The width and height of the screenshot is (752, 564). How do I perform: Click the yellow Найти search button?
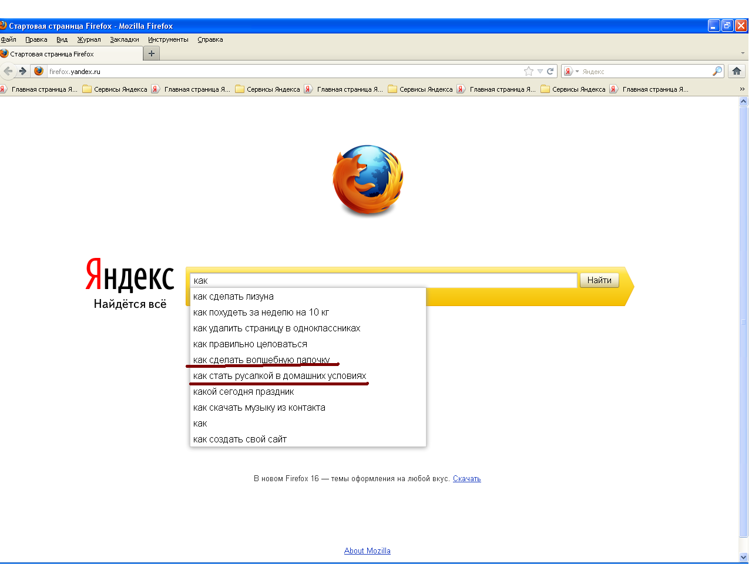pos(599,280)
